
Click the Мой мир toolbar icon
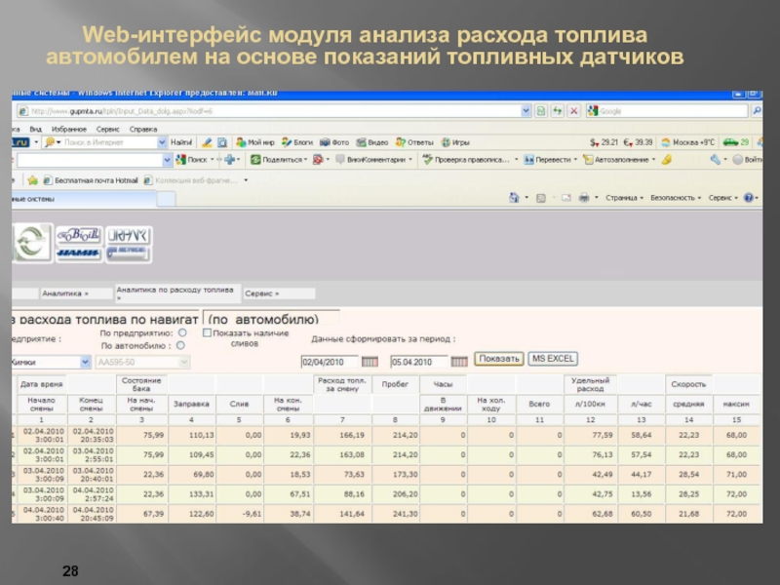click(x=258, y=141)
